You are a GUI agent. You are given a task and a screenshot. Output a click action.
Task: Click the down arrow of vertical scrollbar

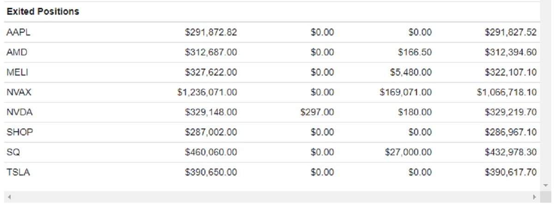pyautogui.click(x=547, y=185)
